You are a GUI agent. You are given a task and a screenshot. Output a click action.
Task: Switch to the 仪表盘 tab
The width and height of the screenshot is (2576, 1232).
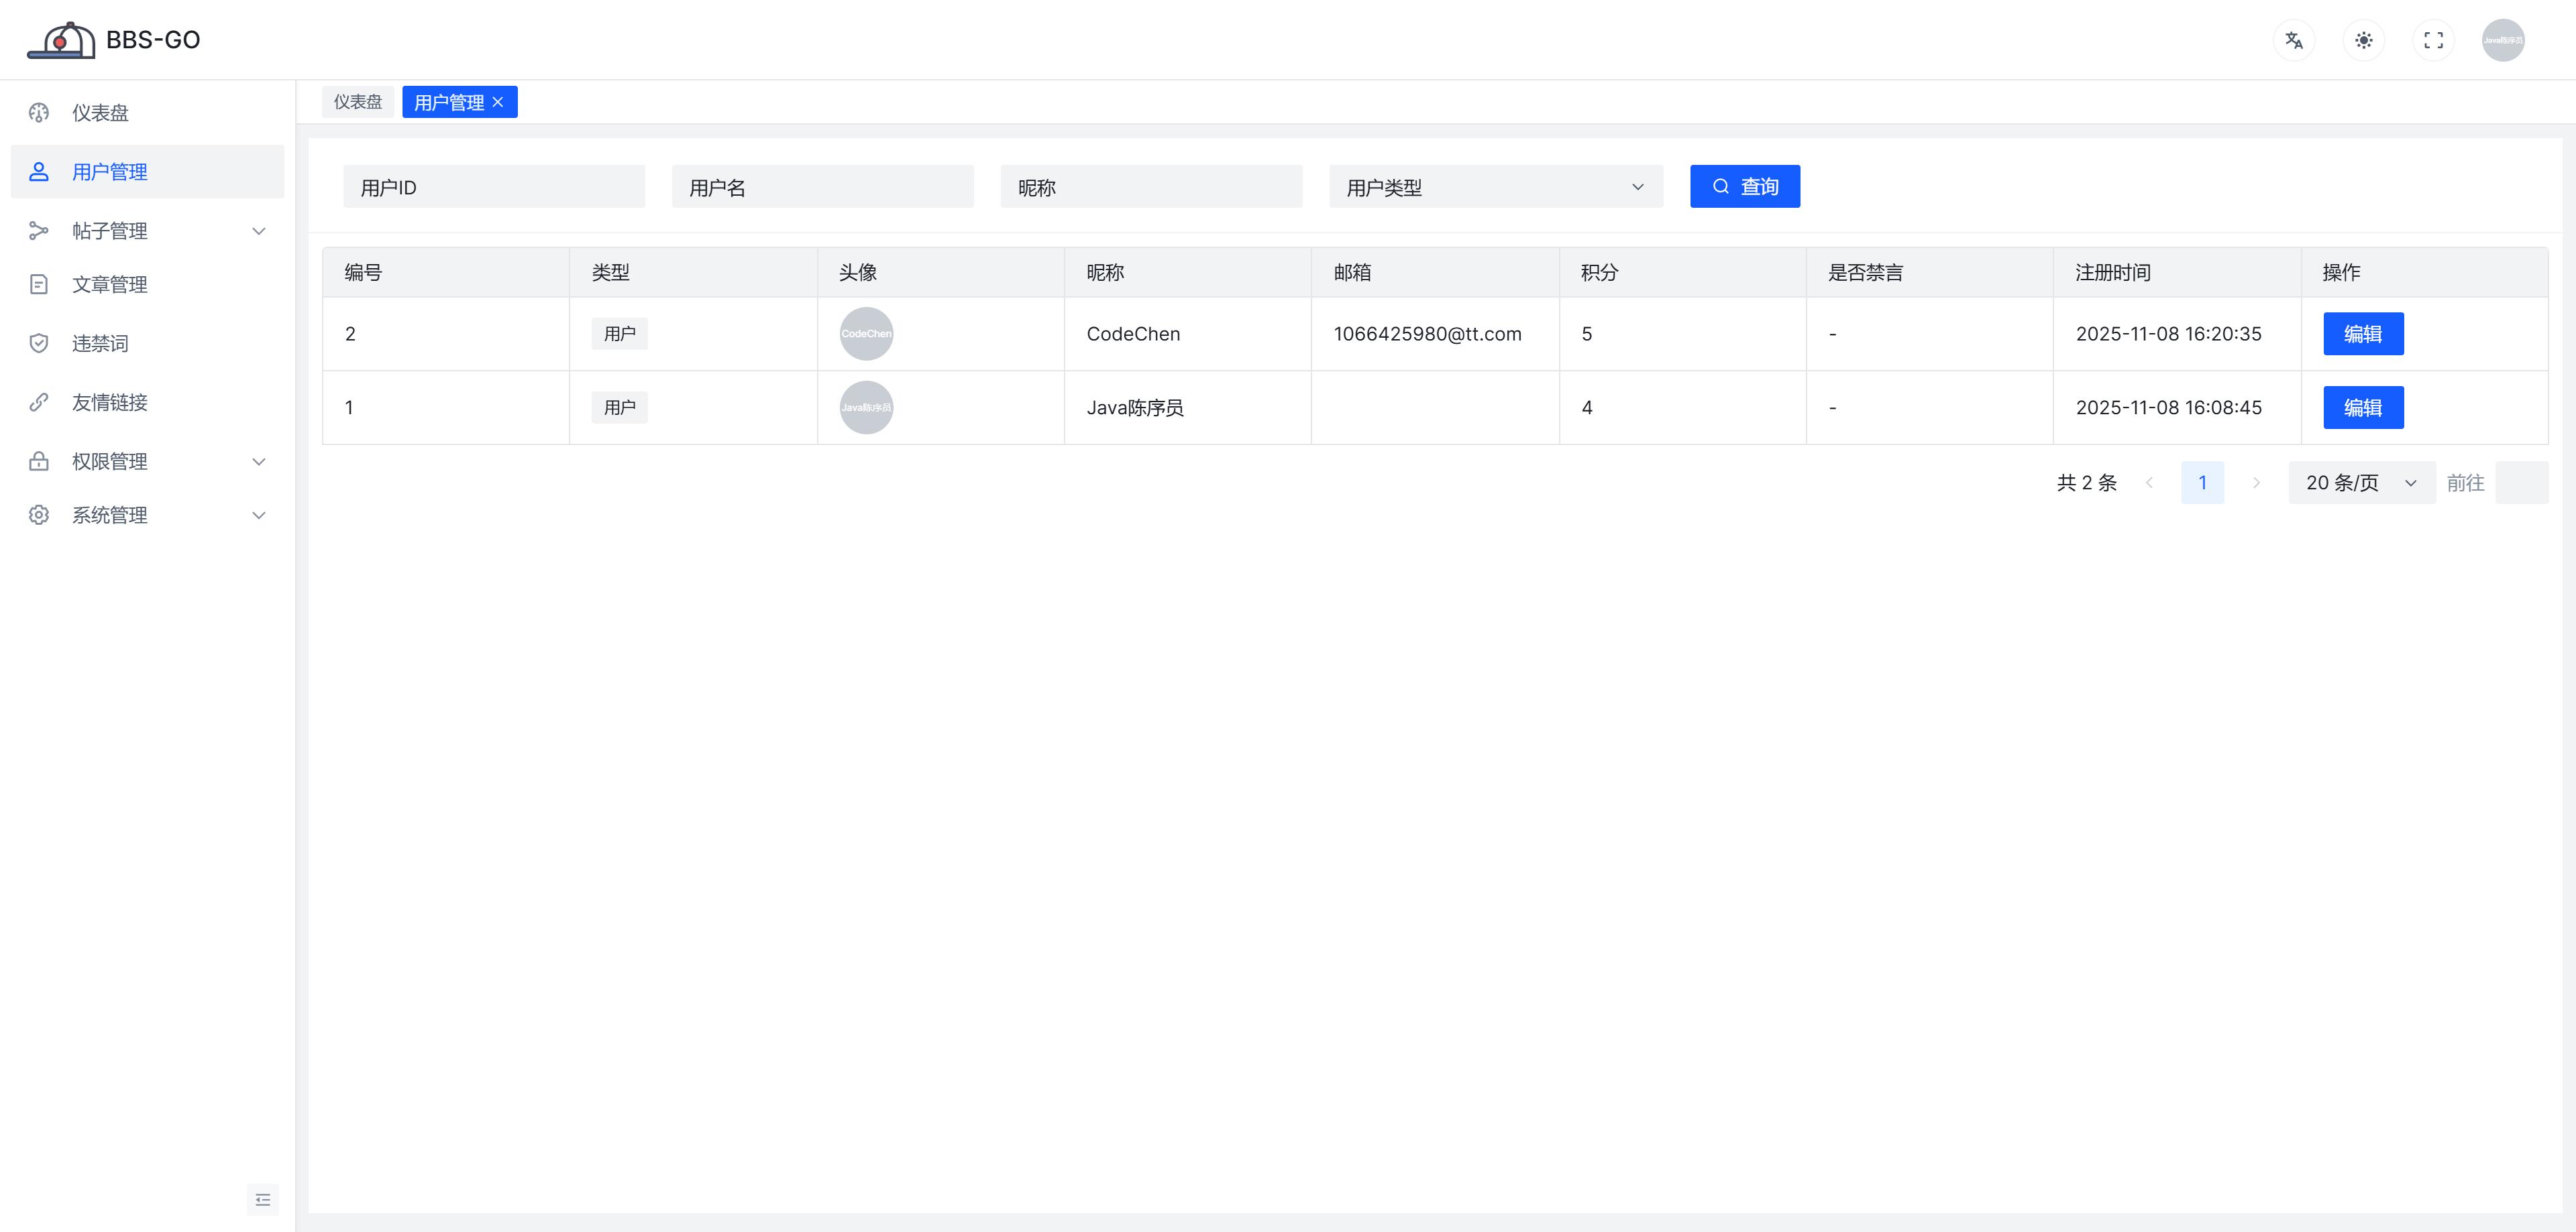click(357, 102)
